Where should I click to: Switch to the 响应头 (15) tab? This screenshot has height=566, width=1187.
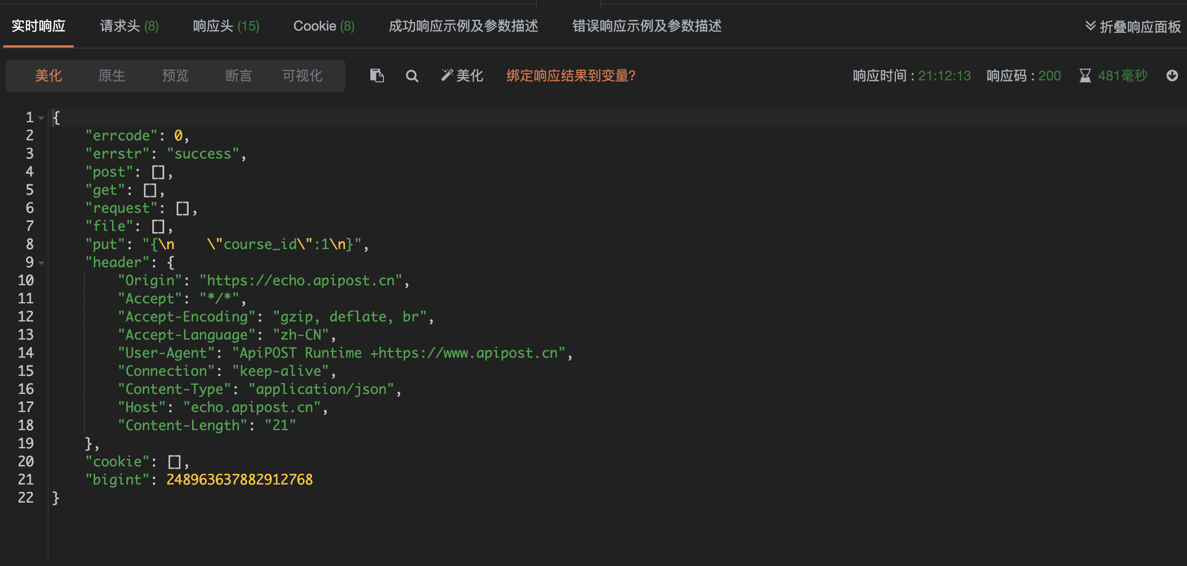point(226,26)
